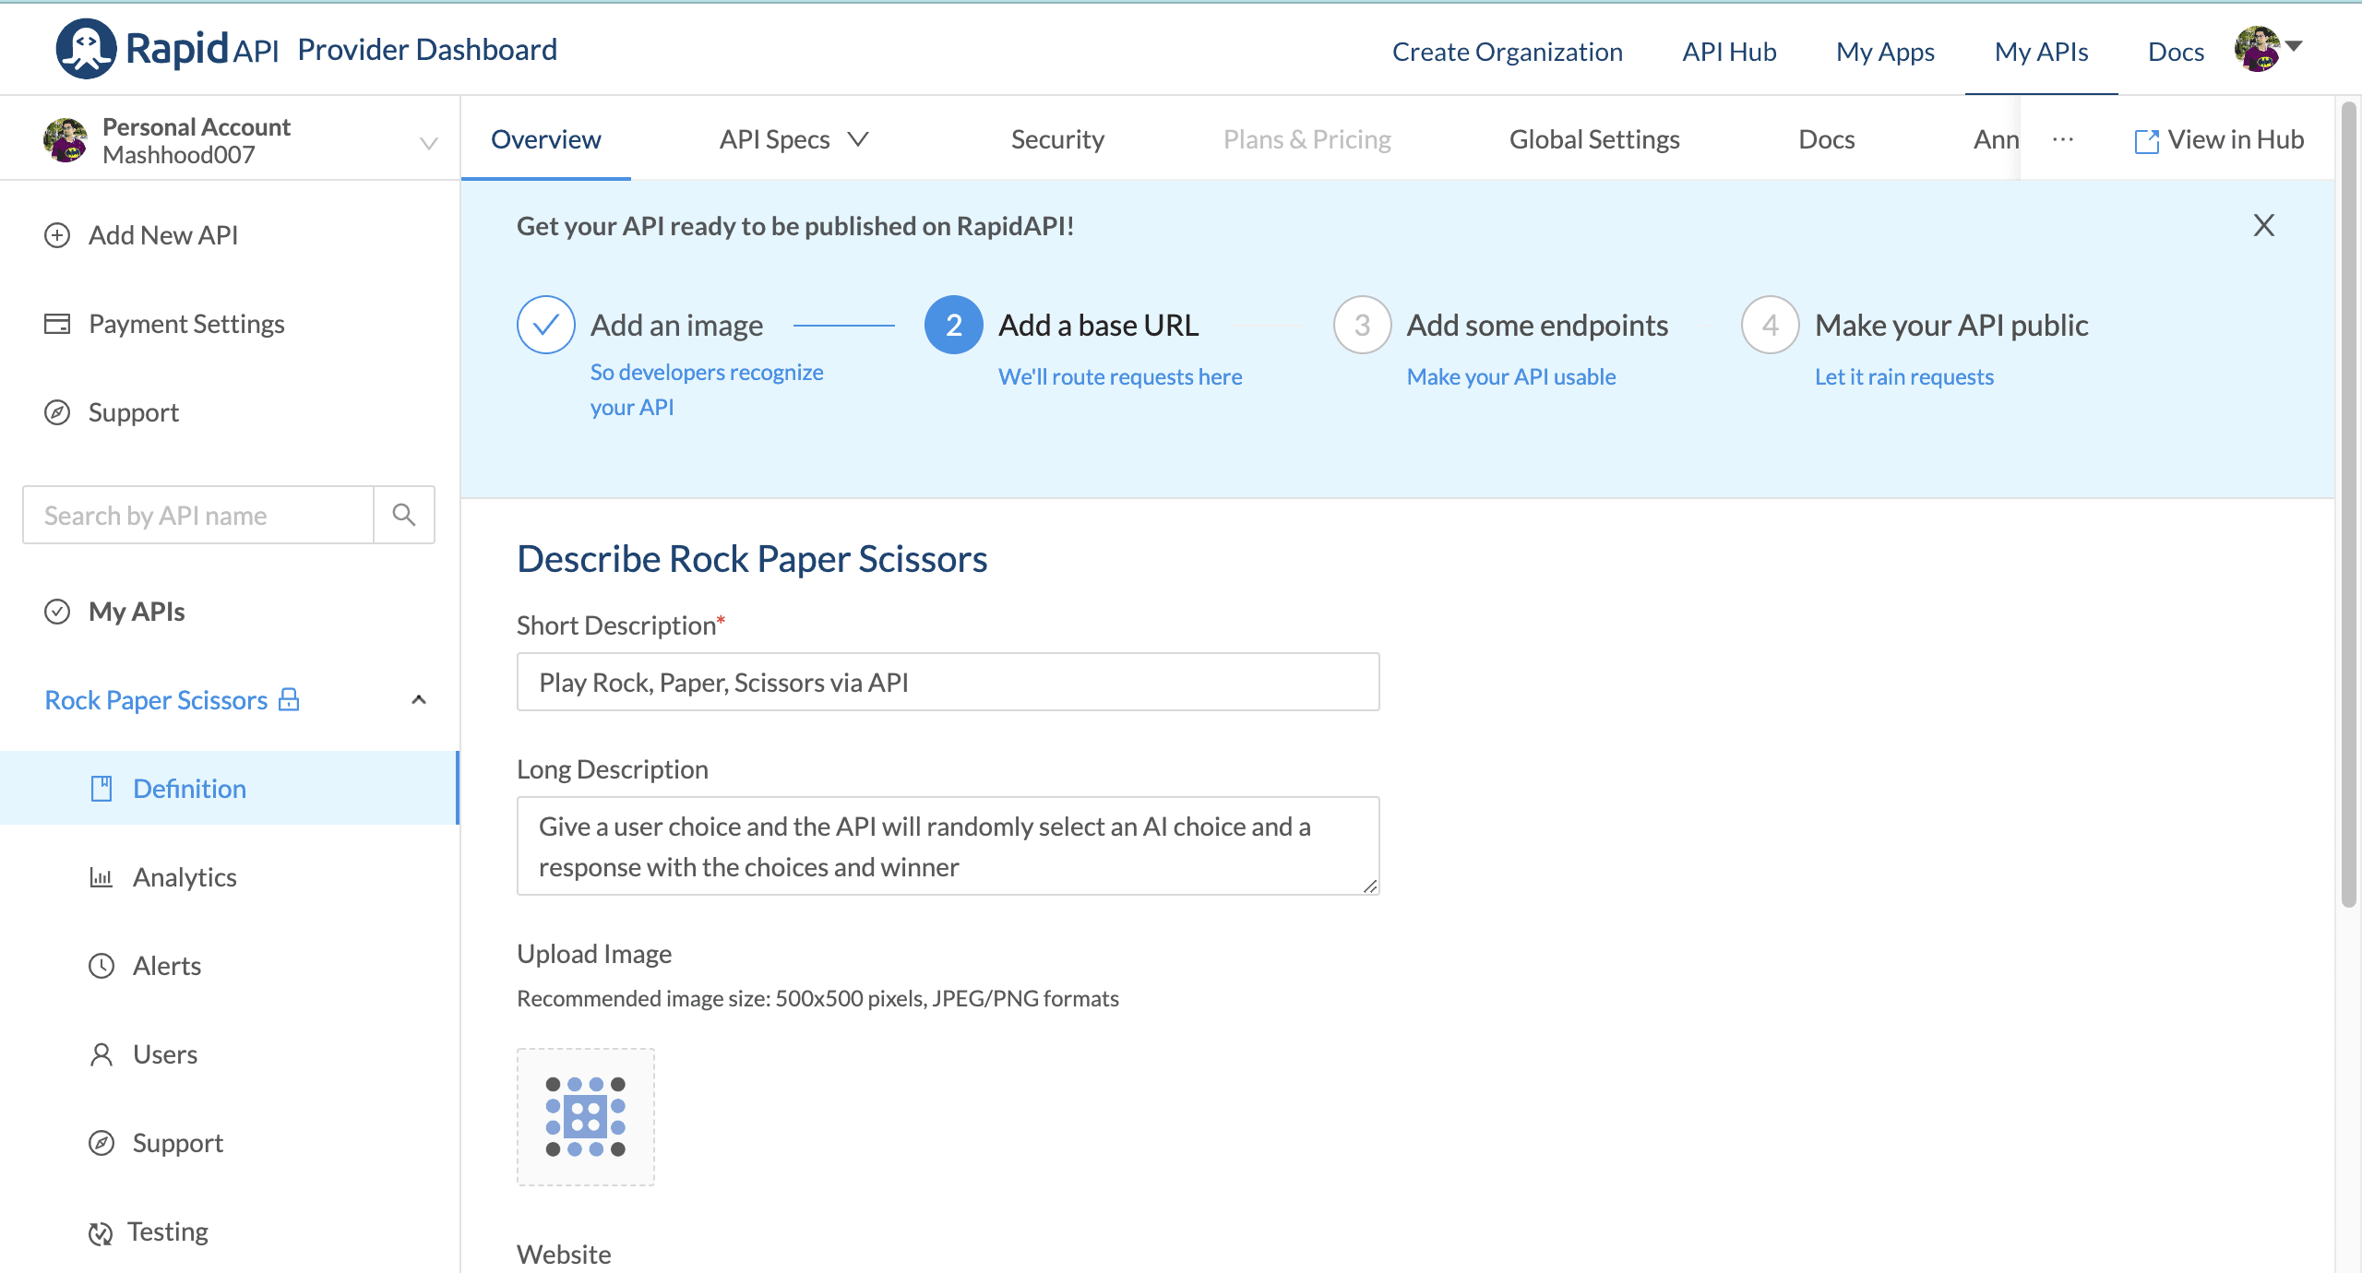The height and width of the screenshot is (1273, 2362).
Task: Click the personal account avatar in sidebar
Action: pos(66,140)
